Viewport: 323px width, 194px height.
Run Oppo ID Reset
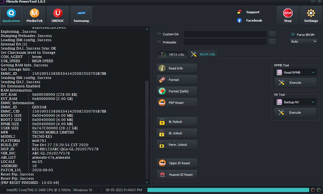[177, 163]
